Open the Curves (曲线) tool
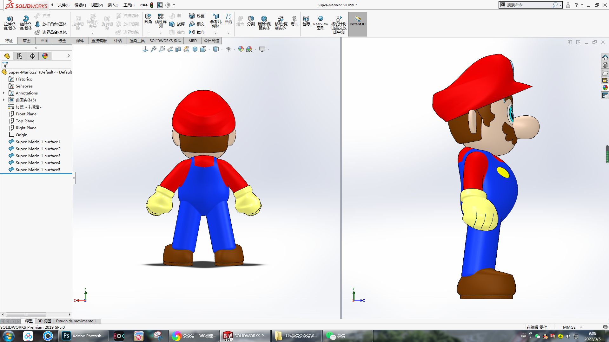Viewport: 609px width, 342px height. (228, 19)
